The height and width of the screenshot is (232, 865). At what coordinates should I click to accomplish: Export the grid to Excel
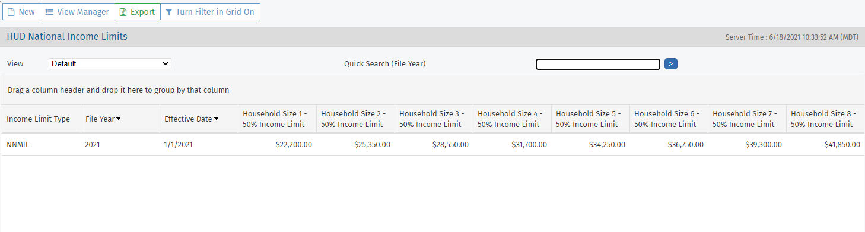pyautogui.click(x=138, y=12)
